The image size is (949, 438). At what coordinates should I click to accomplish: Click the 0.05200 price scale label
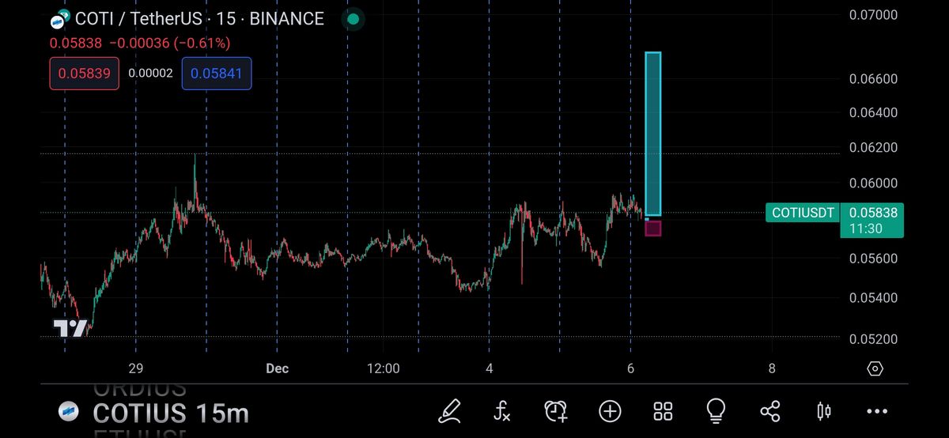tap(873, 339)
